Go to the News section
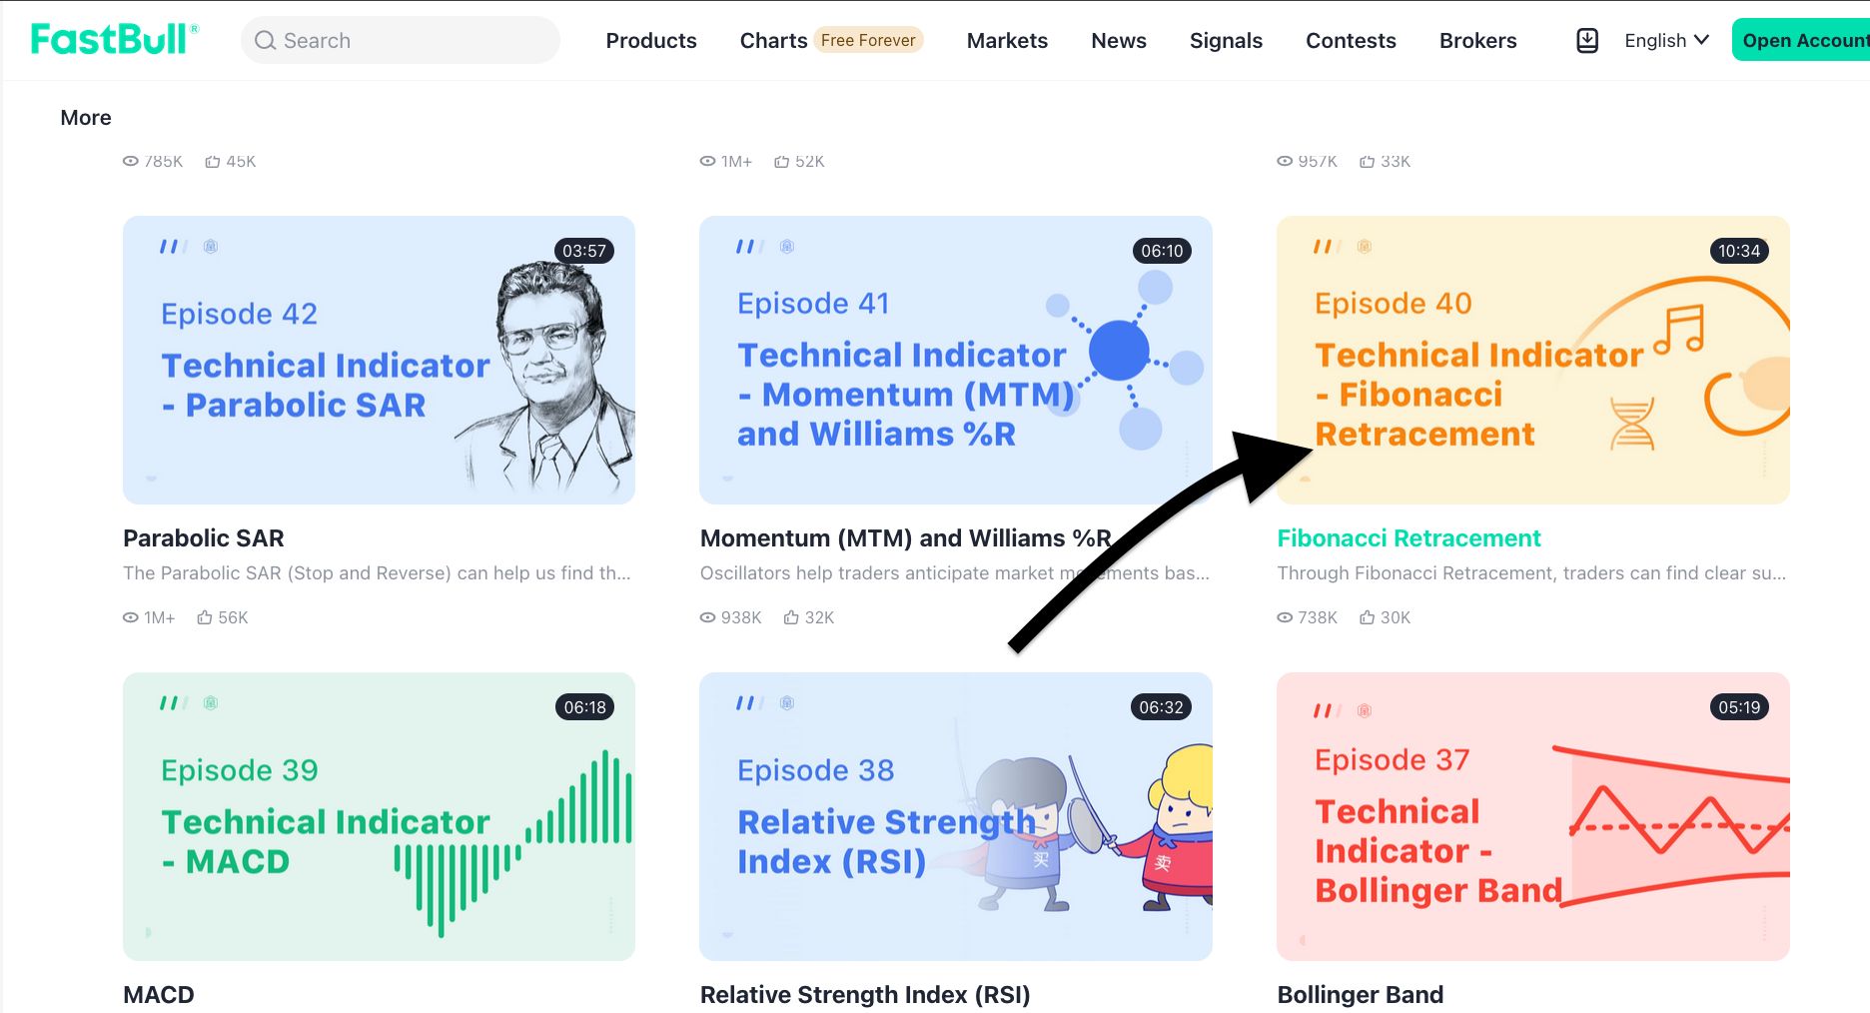The image size is (1870, 1013). tap(1119, 41)
